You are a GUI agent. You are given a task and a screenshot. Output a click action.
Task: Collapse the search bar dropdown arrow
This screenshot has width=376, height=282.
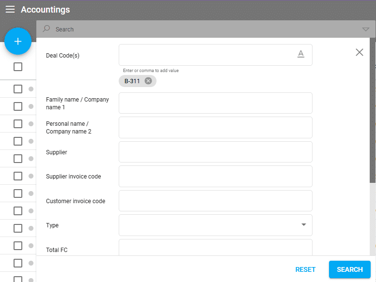pos(365,30)
